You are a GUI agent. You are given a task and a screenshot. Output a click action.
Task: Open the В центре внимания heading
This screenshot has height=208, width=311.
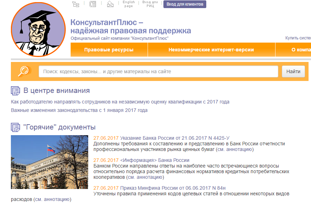click(57, 90)
